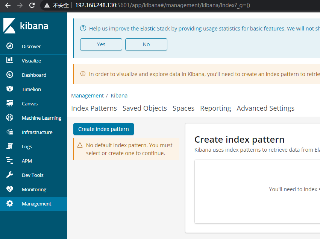320x239 pixels.
Task: Select the Dev Tools sidebar label
Action: [33, 175]
